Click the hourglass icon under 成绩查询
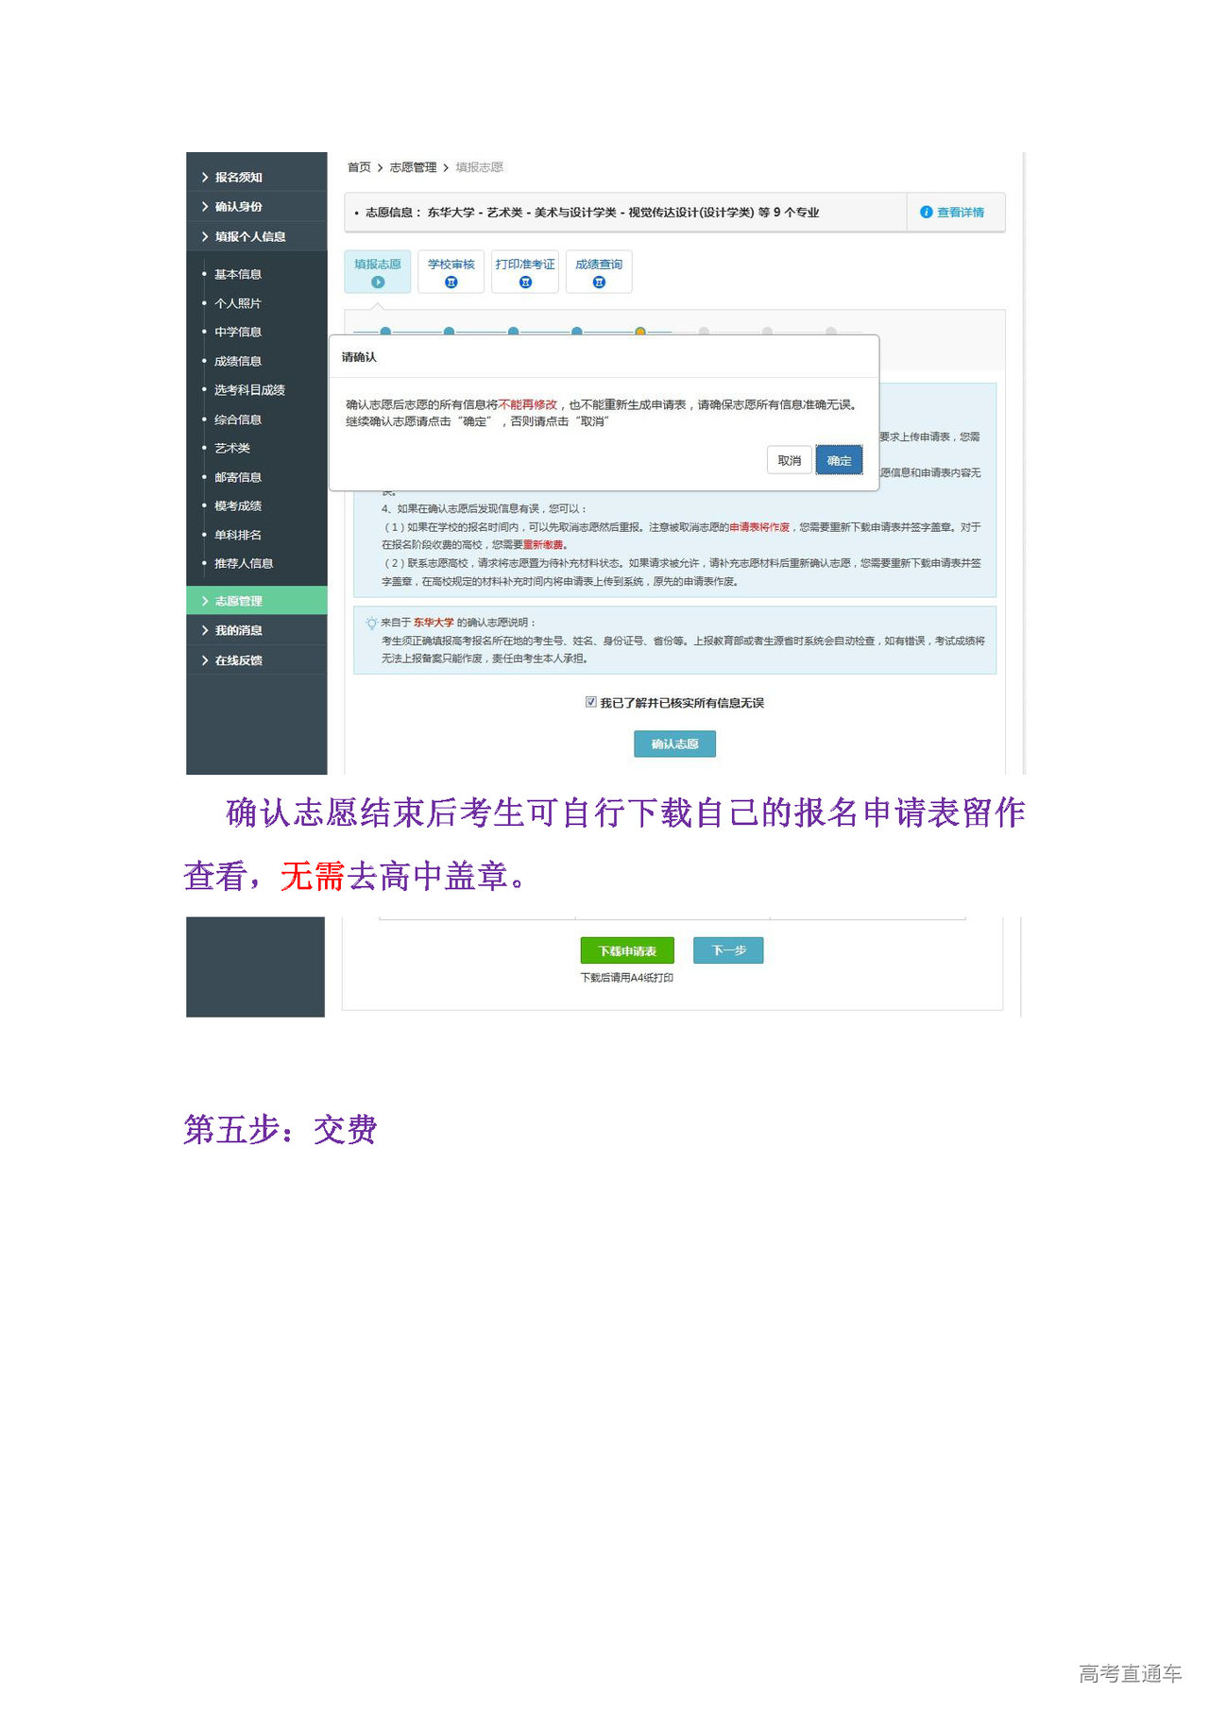The image size is (1209, 1711). tap(598, 282)
